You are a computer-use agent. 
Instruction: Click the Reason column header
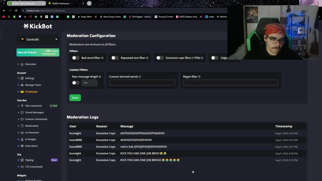(102, 126)
